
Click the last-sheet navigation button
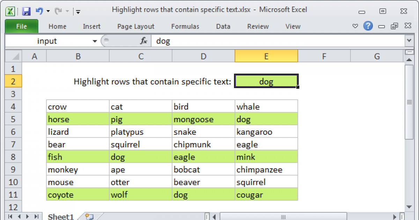click(x=37, y=216)
